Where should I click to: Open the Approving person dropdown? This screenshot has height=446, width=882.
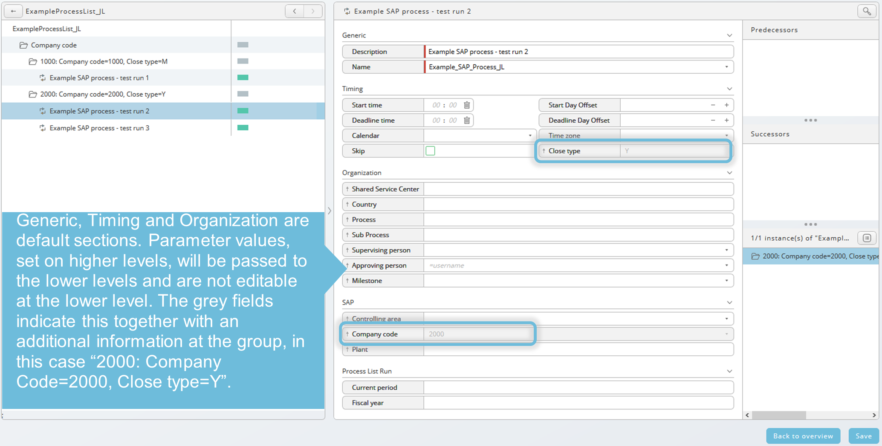[x=726, y=265]
